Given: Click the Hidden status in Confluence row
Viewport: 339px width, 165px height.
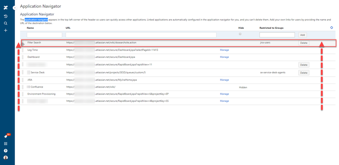Looking at the screenshot, I should [243, 88].
